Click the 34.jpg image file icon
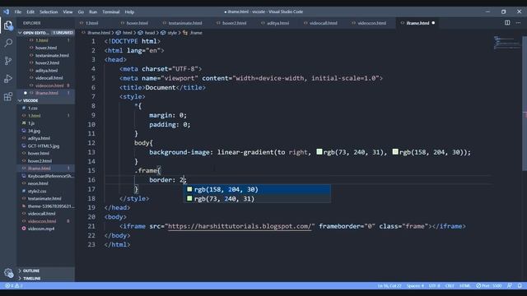Screen dimensions: 527x296 point(24,131)
